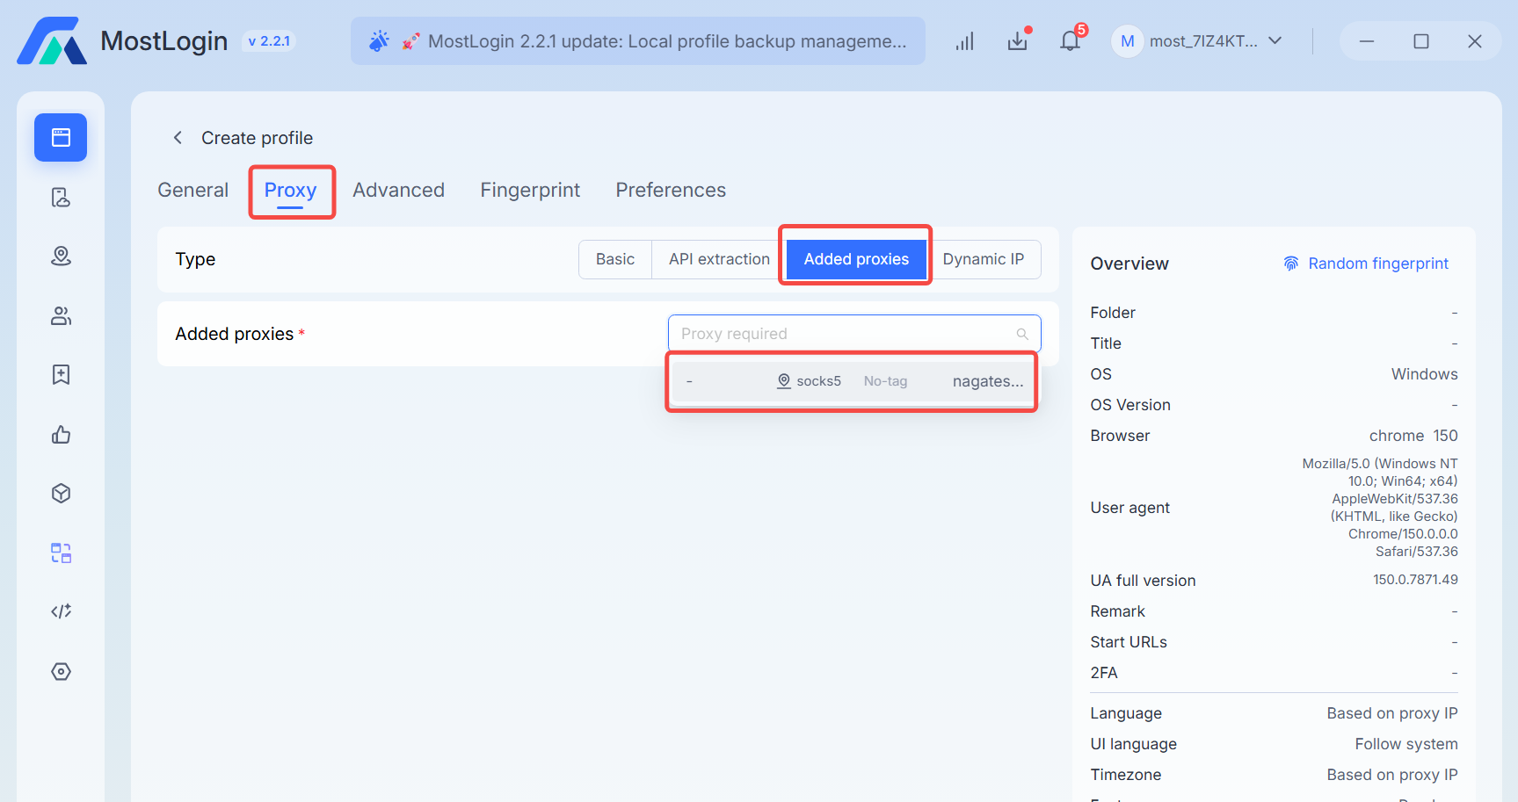Switch to the General tab

193,190
